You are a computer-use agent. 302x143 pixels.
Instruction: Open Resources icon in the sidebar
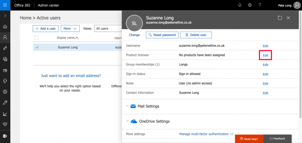tap(5, 59)
